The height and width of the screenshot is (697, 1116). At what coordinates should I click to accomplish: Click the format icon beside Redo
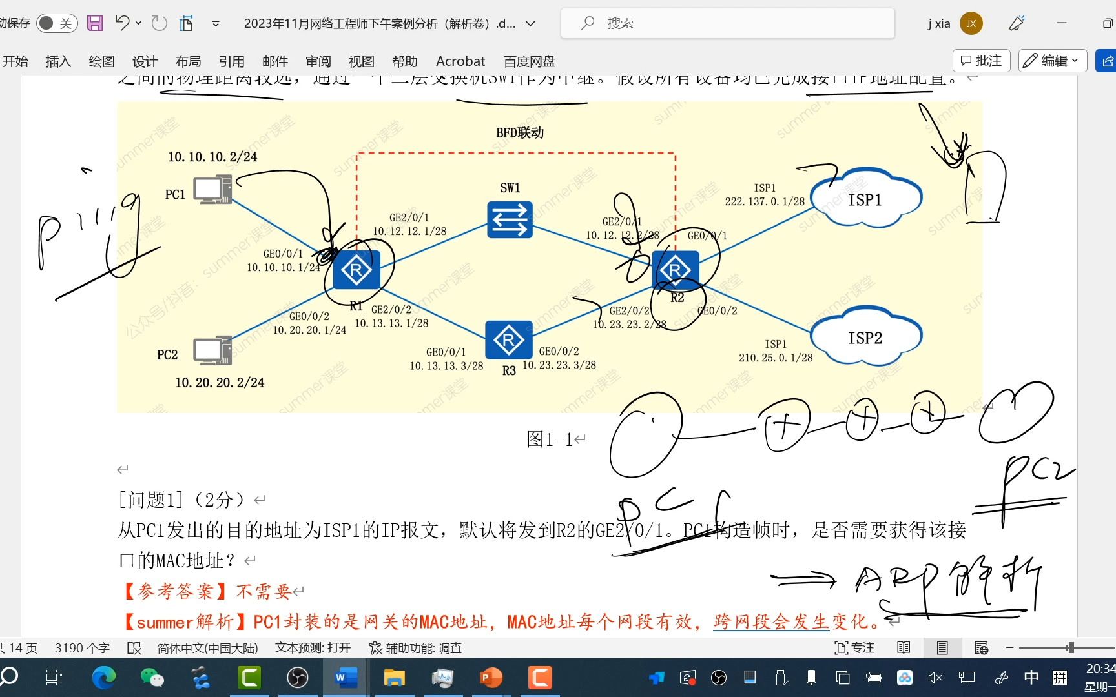coord(187,24)
